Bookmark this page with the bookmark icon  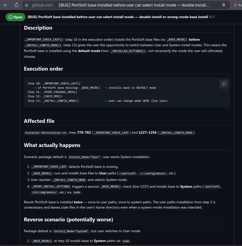point(224,5)
